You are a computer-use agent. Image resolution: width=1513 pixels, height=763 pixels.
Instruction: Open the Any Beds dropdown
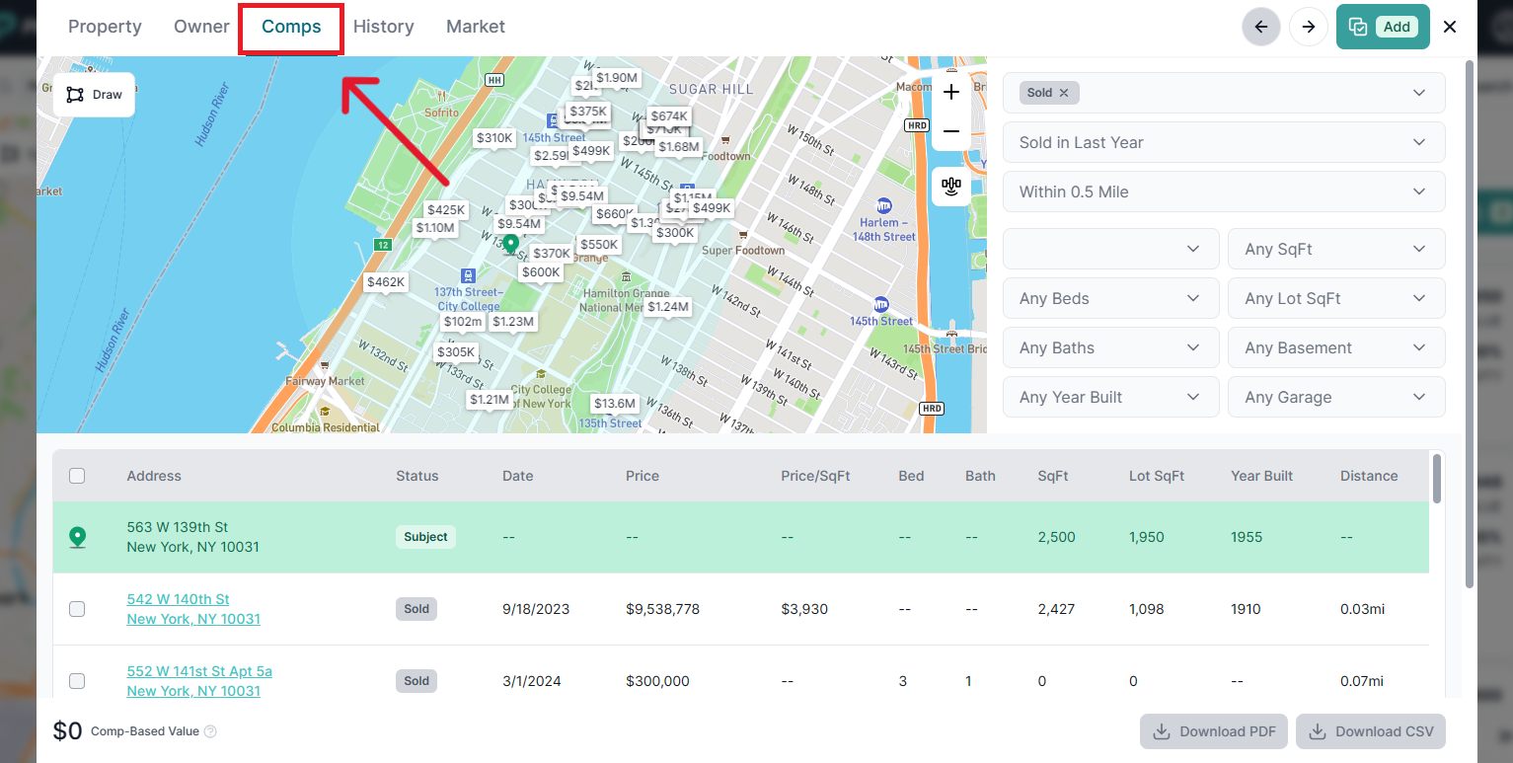point(1110,298)
